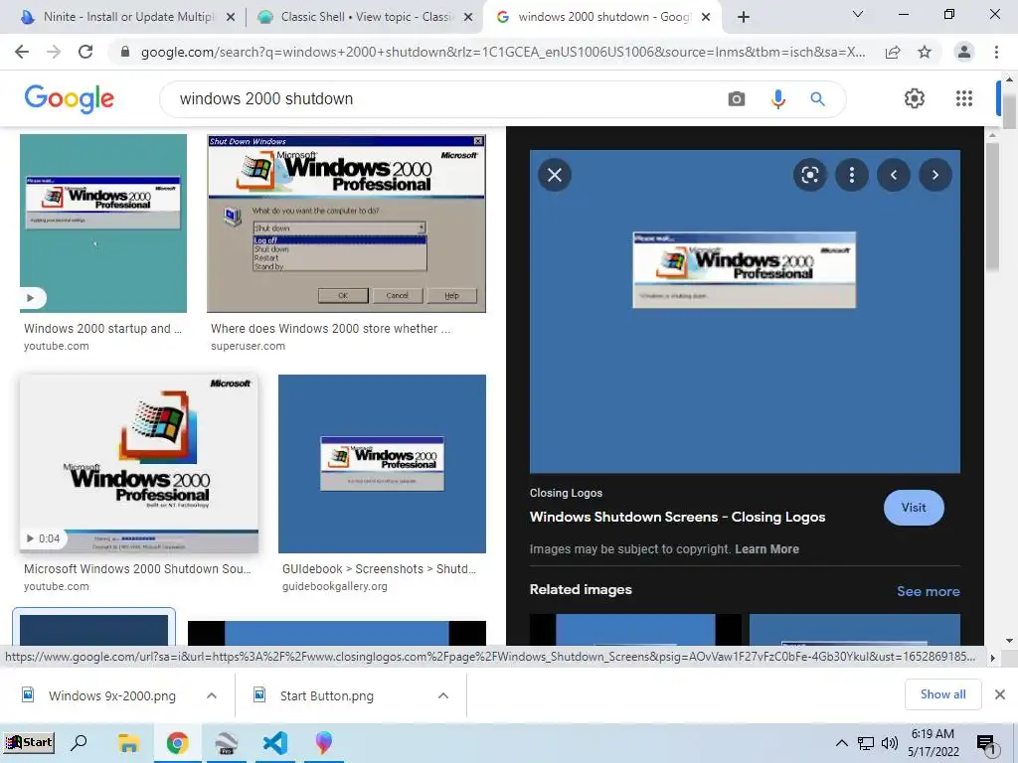The image size is (1018, 763).
Task: Close the Ninite tab
Action: pos(231,17)
